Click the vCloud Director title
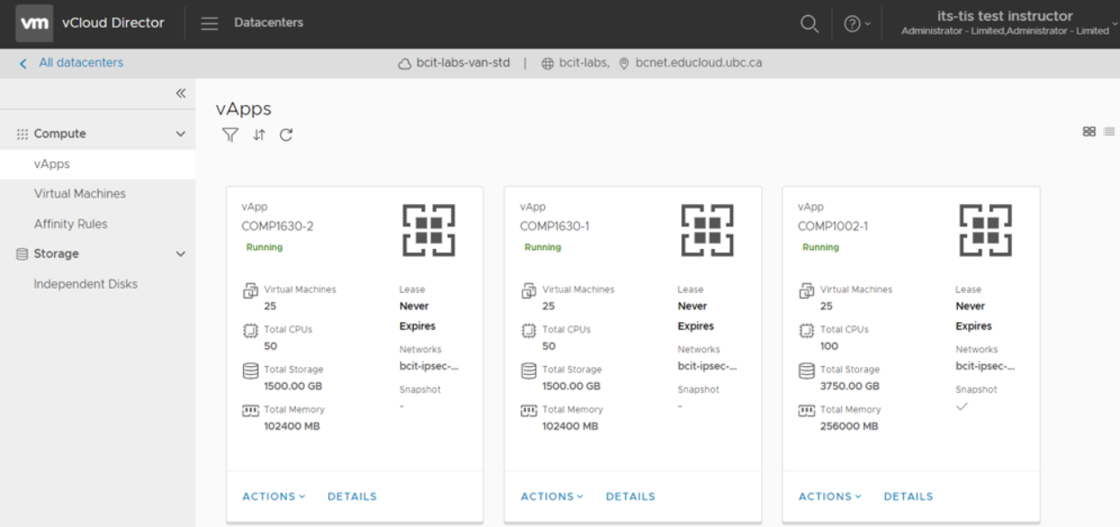This screenshot has height=527, width=1120. (x=113, y=22)
